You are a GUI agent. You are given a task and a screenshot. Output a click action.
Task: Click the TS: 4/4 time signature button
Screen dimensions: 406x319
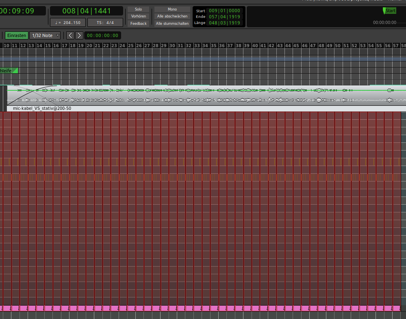pos(106,23)
